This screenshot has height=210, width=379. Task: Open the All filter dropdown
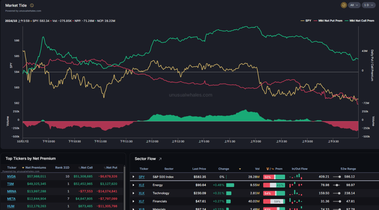[x=354, y=5]
